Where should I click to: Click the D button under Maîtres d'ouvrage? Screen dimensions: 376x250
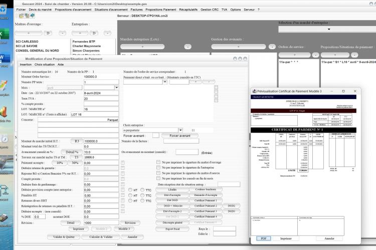click(x=48, y=33)
